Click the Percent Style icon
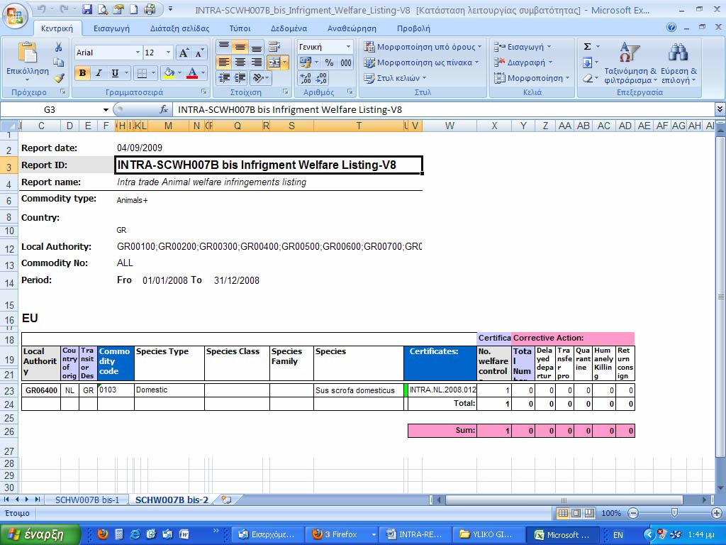726x545 pixels. 329,62
